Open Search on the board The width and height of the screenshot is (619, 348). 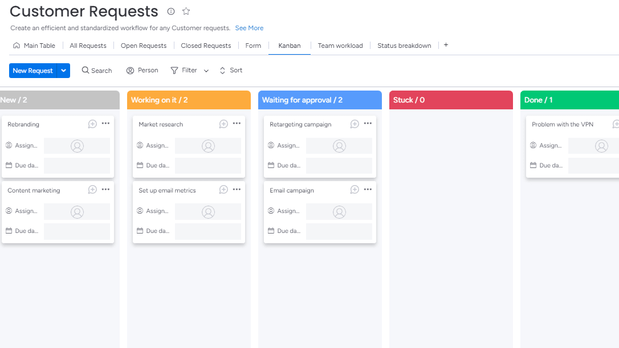click(x=96, y=70)
